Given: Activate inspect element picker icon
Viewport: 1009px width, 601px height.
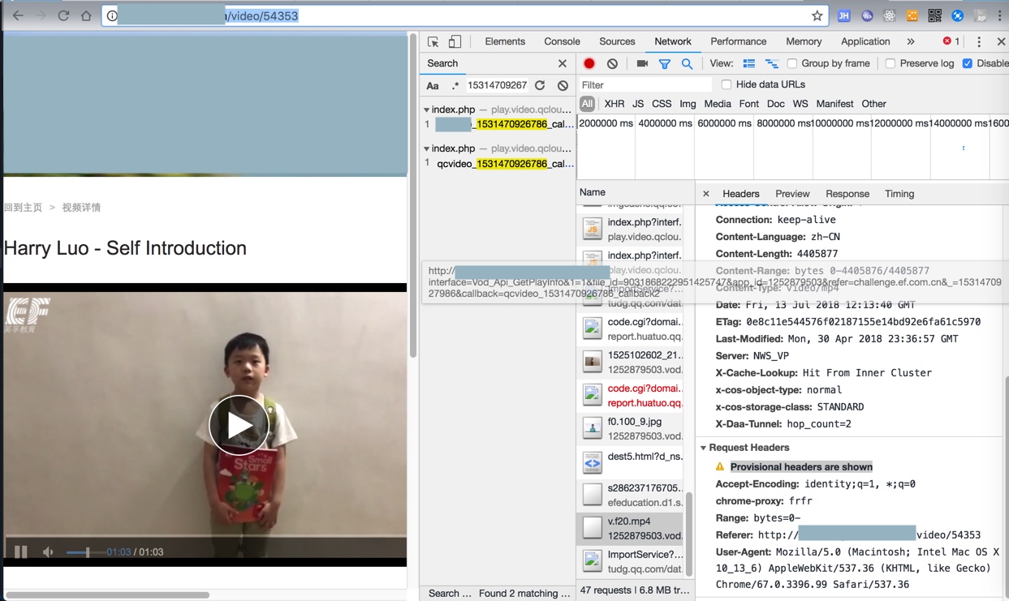Looking at the screenshot, I should 433,41.
